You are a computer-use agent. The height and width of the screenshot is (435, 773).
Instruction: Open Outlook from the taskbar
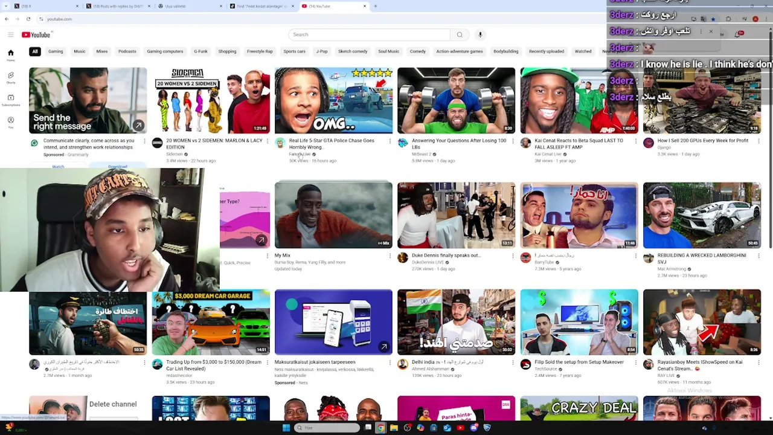click(x=447, y=428)
